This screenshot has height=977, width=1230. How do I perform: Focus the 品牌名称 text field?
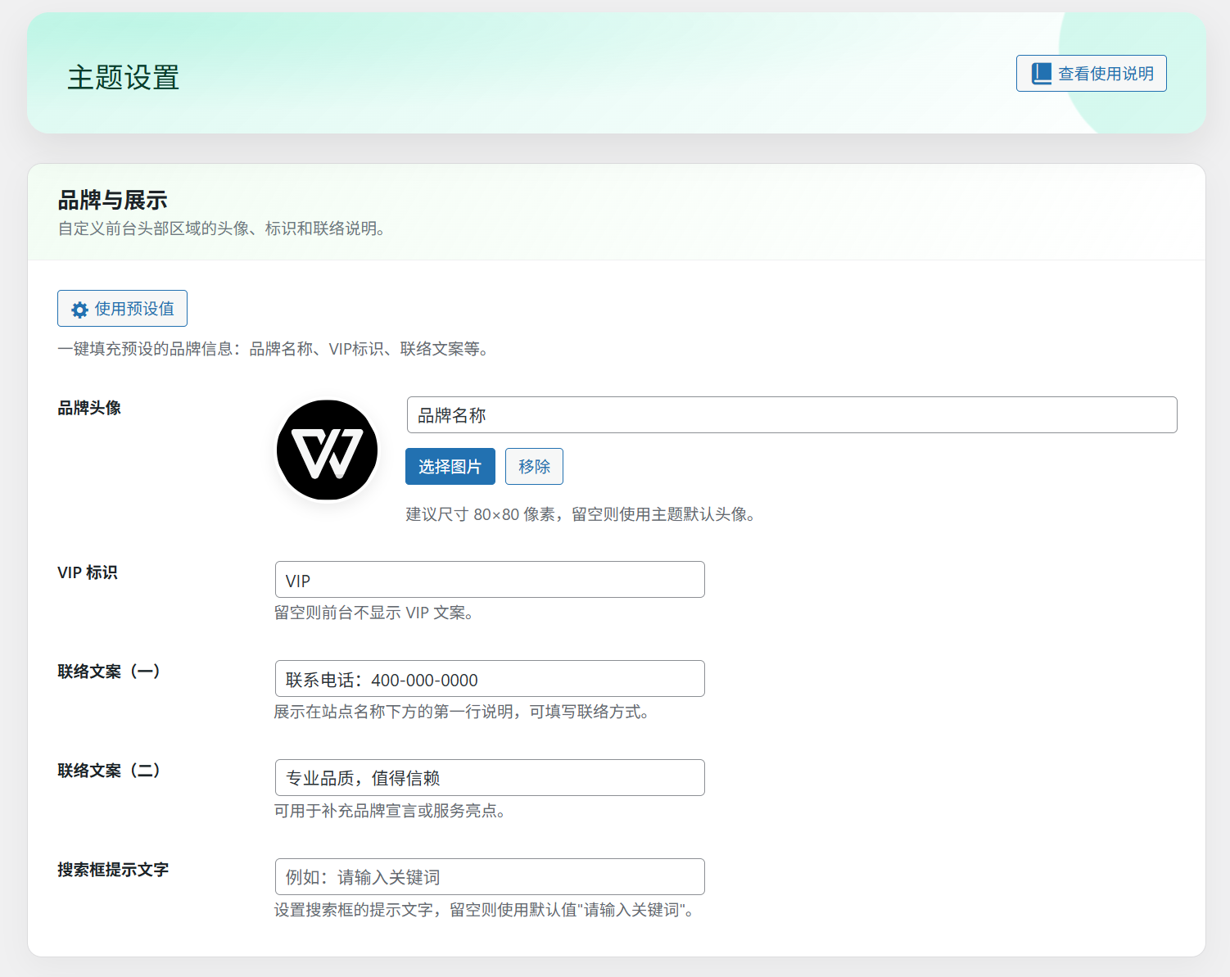pos(791,415)
